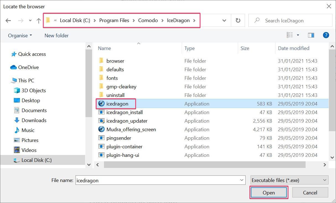This screenshot has height=203, width=336.
Task: Select the defaults folder
Action: point(115,69)
